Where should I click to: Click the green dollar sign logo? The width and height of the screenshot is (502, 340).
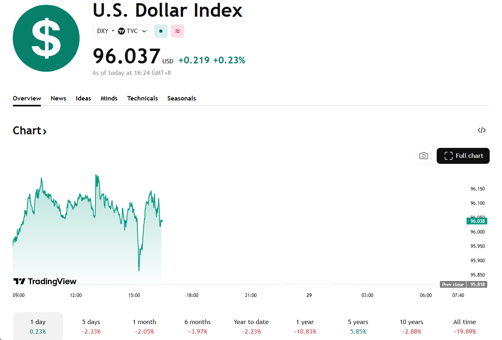pyautogui.click(x=46, y=38)
